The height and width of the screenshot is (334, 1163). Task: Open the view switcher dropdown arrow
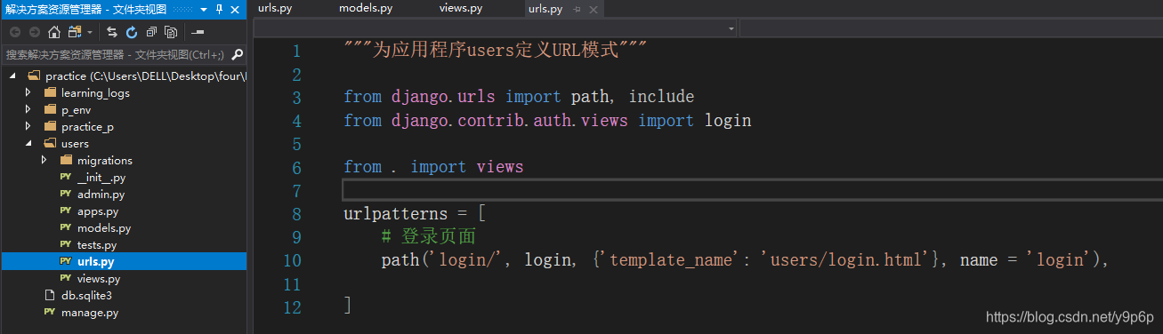(x=90, y=32)
